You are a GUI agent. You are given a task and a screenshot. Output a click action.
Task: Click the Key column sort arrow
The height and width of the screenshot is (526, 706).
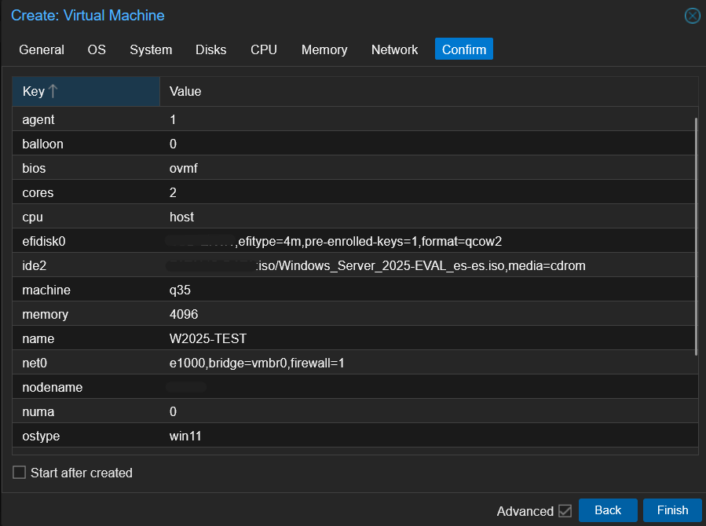pos(53,91)
